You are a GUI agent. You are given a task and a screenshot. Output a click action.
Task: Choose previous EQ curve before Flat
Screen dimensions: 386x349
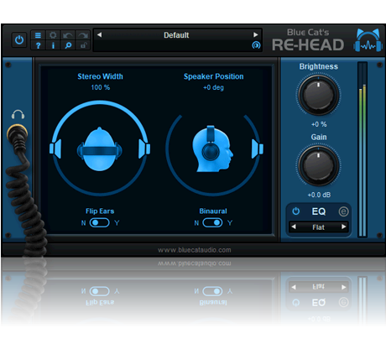(294, 227)
